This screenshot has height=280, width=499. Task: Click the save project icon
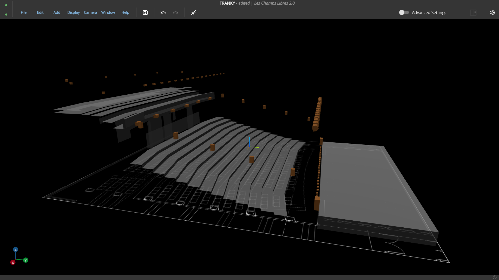(145, 12)
